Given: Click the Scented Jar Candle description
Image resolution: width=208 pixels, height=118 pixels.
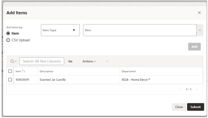Looking at the screenshot, I should point(53,80).
